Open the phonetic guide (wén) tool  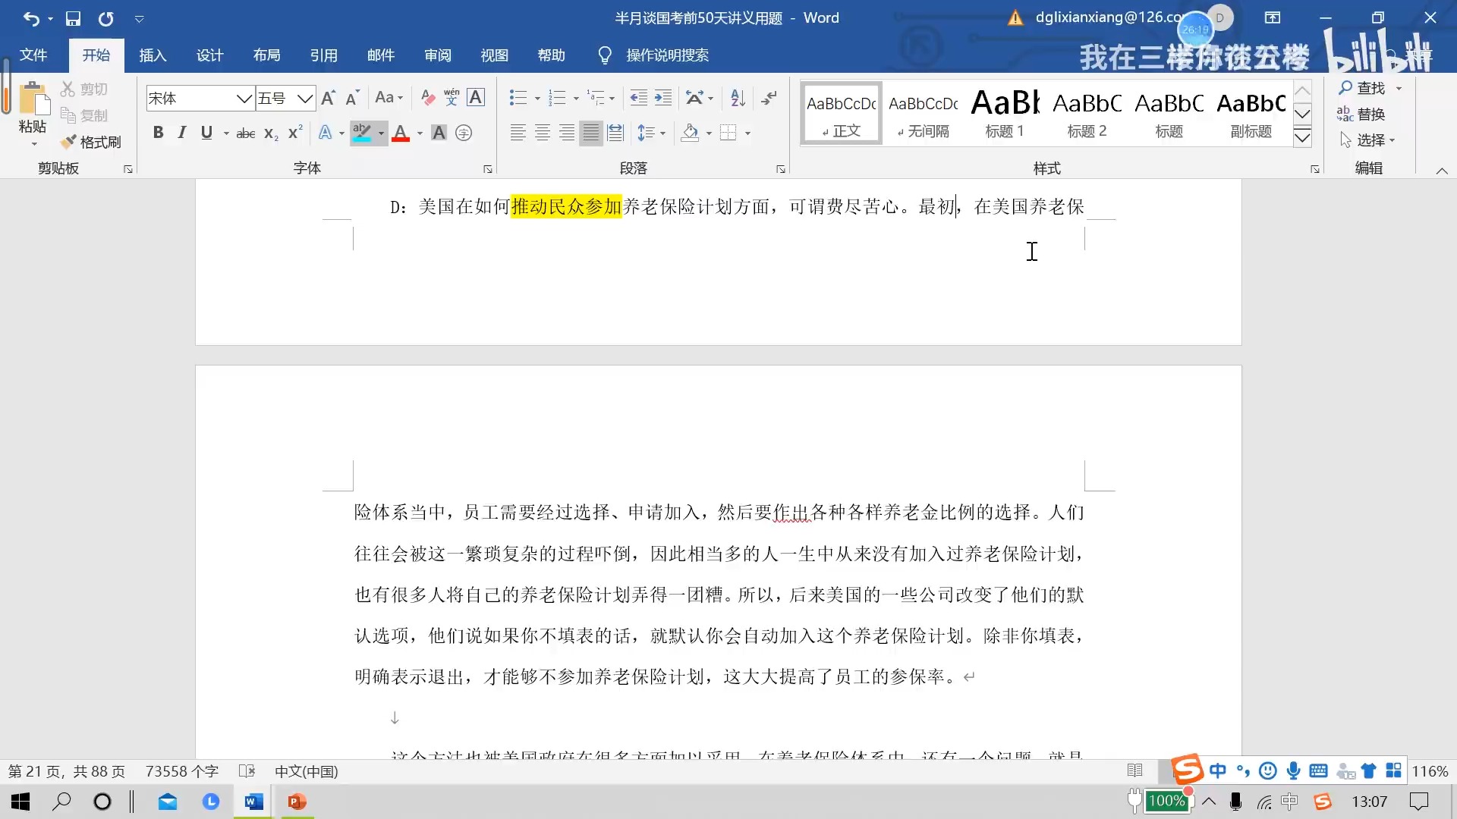(452, 97)
